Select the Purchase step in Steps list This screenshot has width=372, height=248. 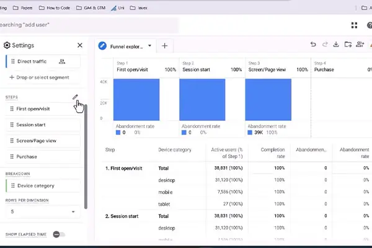(x=43, y=157)
